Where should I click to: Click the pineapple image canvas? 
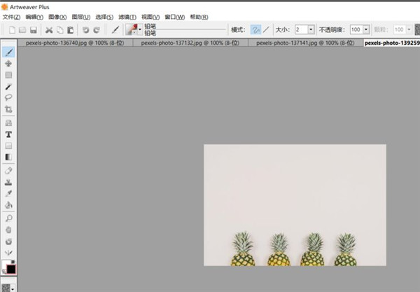[x=294, y=204]
